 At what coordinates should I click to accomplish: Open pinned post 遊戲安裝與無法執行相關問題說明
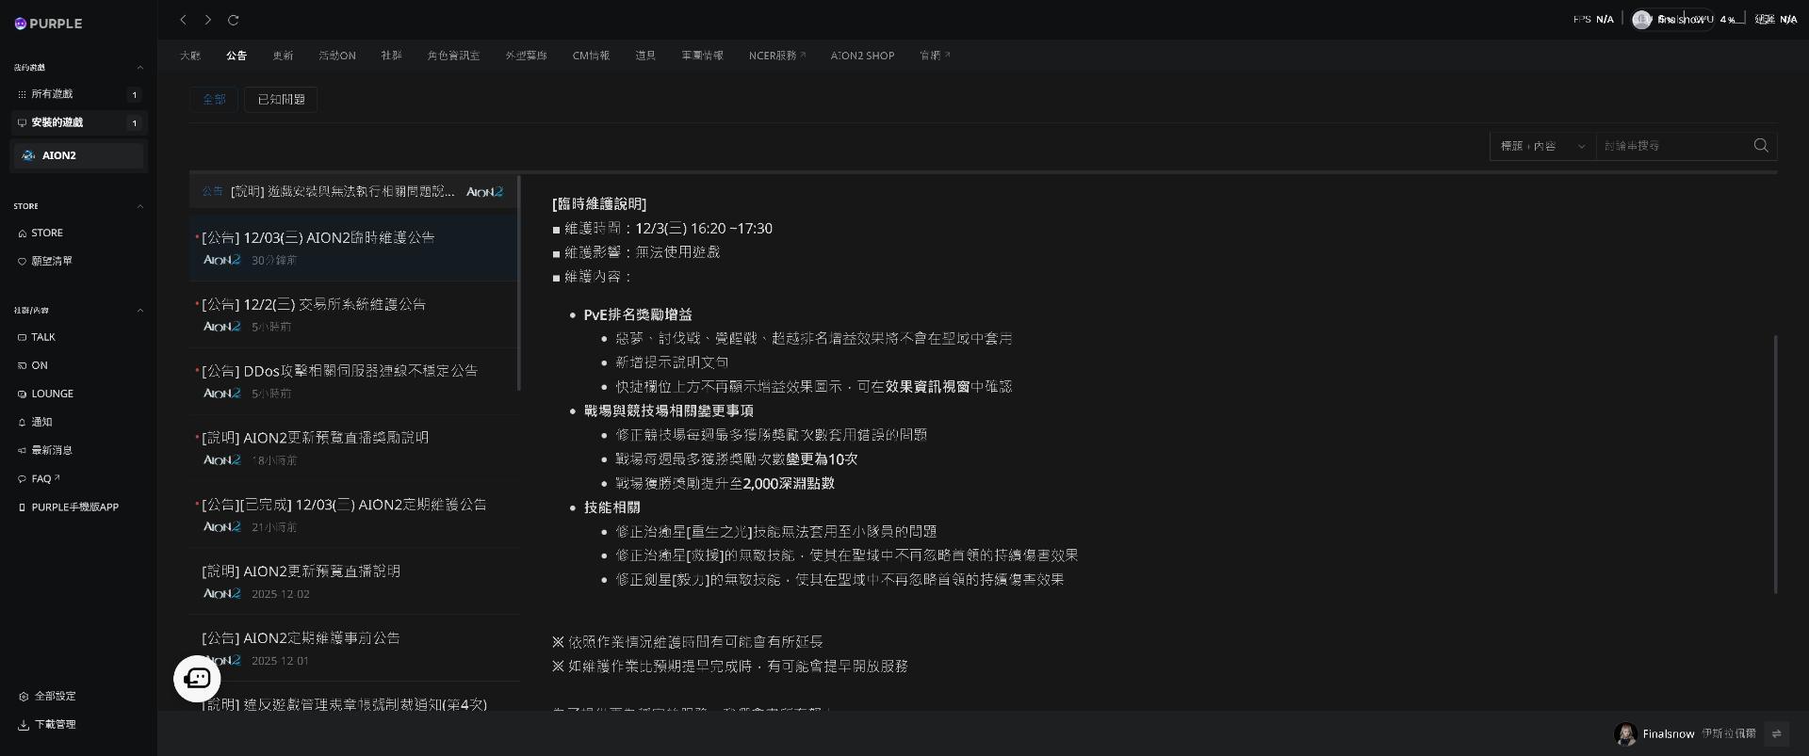coord(353,191)
